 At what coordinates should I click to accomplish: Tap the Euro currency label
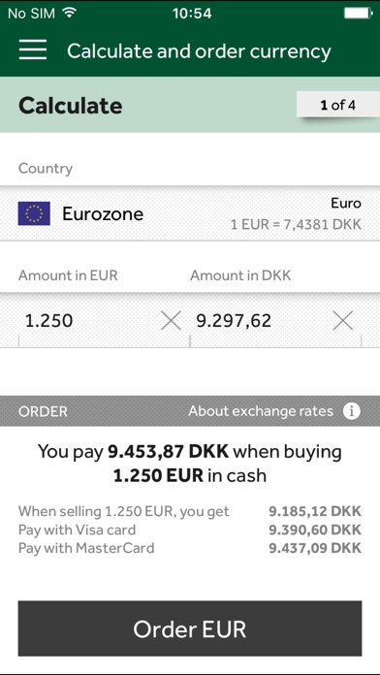[346, 203]
